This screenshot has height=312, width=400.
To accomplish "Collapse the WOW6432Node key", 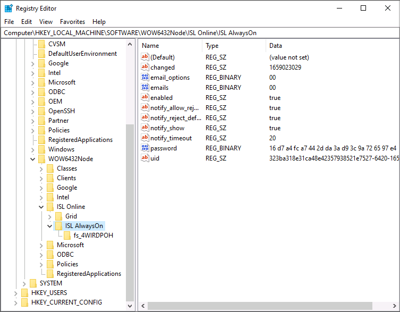I will (32, 159).
